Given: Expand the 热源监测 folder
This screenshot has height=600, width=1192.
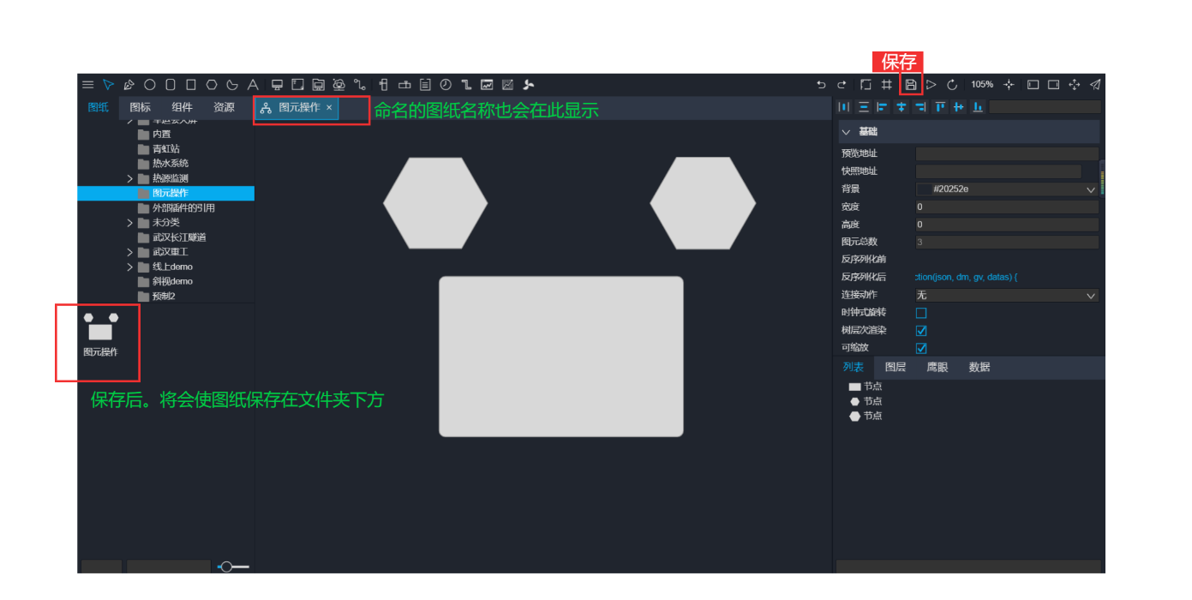Looking at the screenshot, I should click(130, 178).
